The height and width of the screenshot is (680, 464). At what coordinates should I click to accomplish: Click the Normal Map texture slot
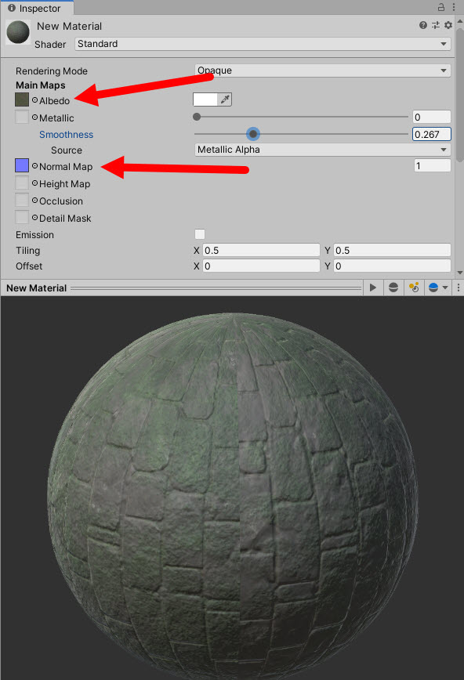22,165
